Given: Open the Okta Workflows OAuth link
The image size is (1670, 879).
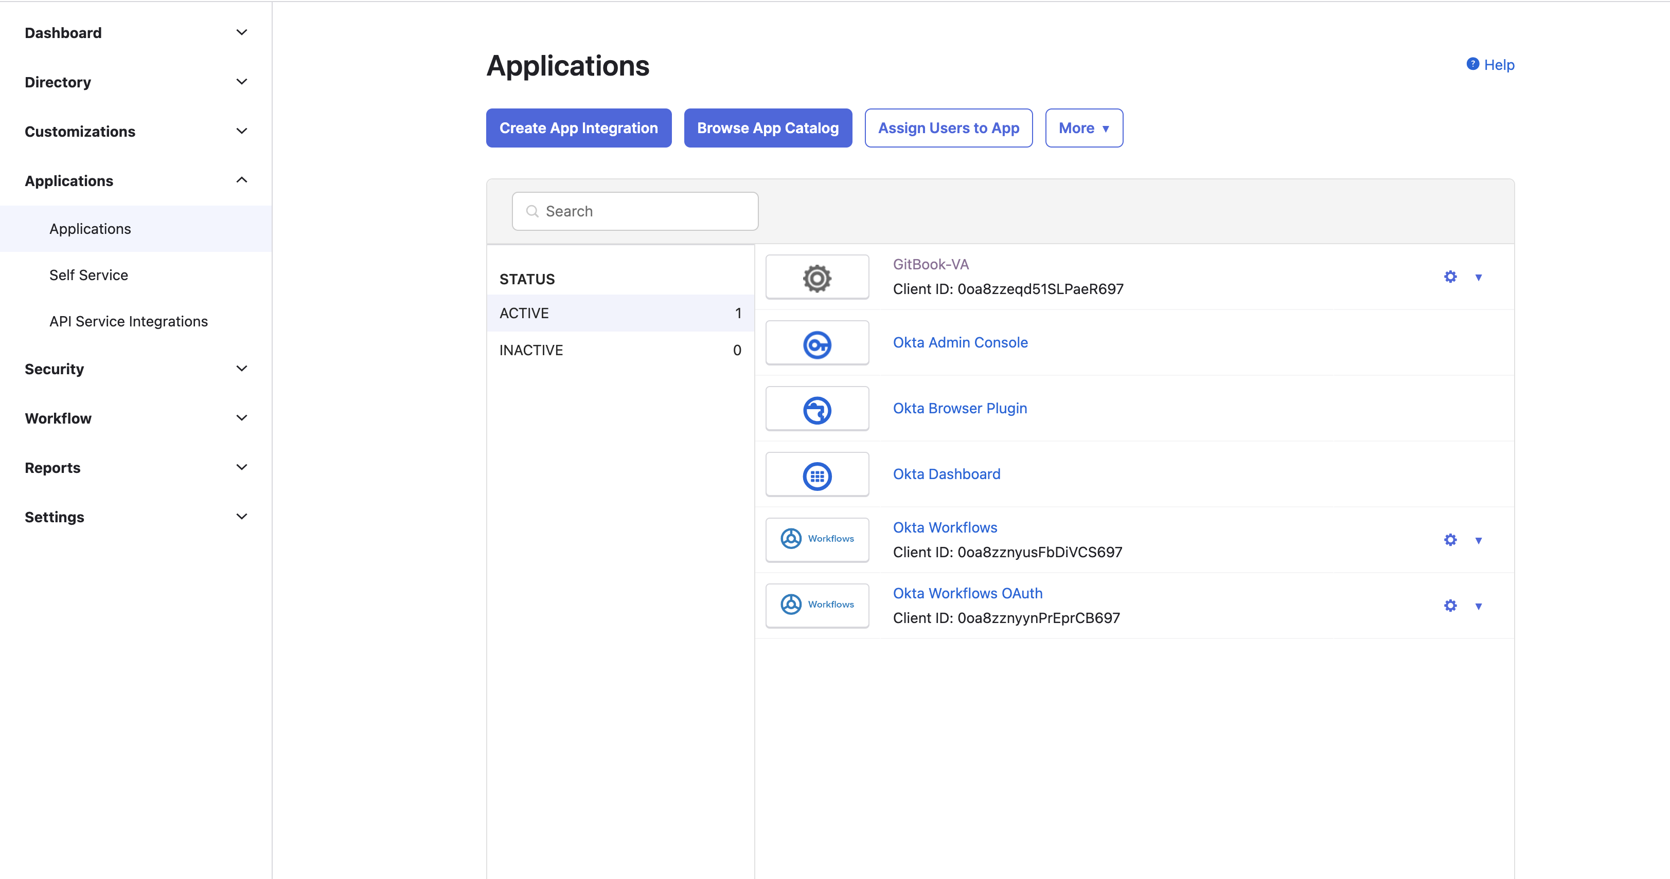Looking at the screenshot, I should point(967,593).
